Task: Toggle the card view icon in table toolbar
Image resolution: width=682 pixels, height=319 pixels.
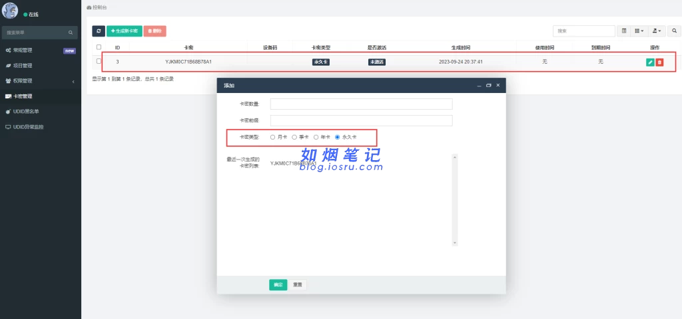Action: click(623, 31)
